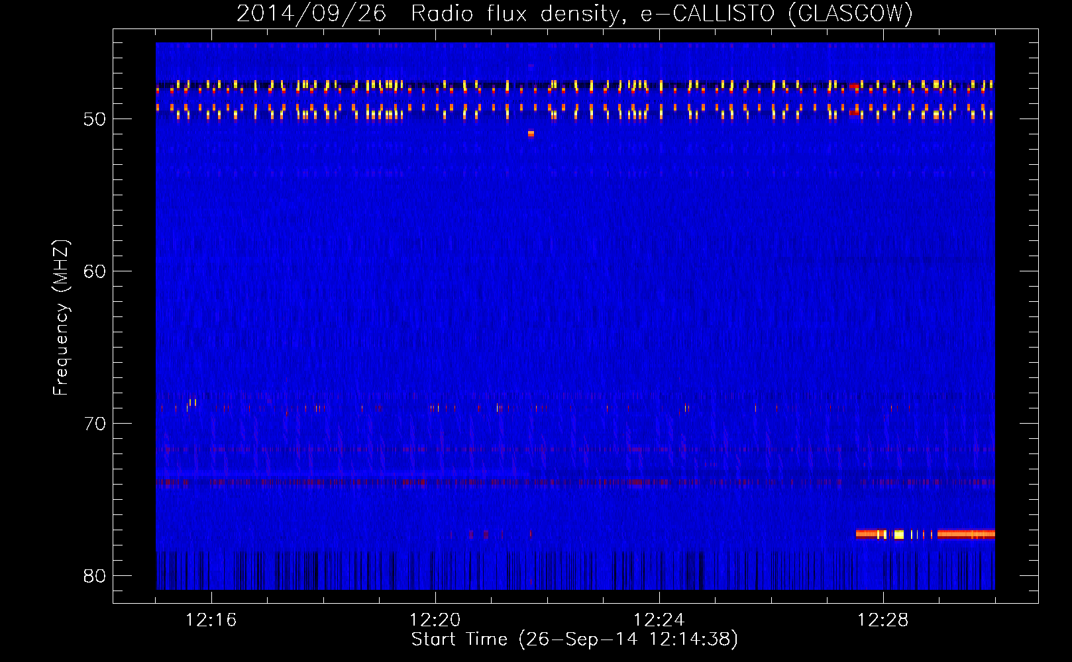The image size is (1072, 662).
Task: Click the 12:28 time tick label
Action: click(x=883, y=620)
